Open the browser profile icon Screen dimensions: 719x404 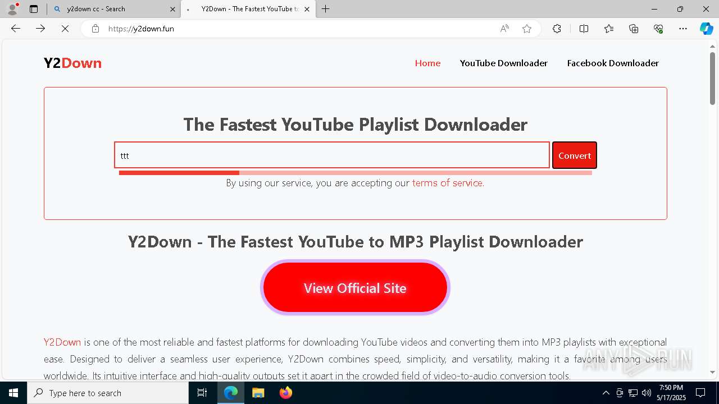tap(12, 8)
